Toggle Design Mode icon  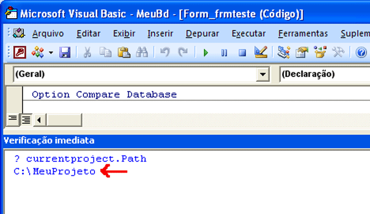(x=261, y=52)
